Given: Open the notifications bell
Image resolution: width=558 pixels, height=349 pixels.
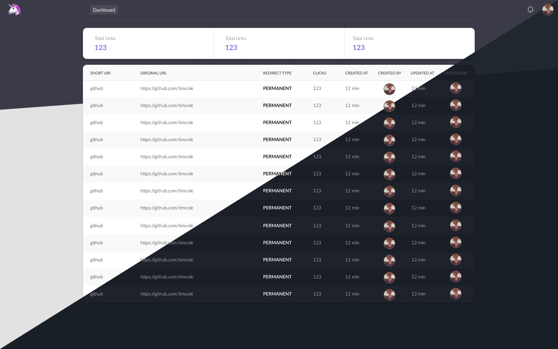Looking at the screenshot, I should click(x=530, y=10).
